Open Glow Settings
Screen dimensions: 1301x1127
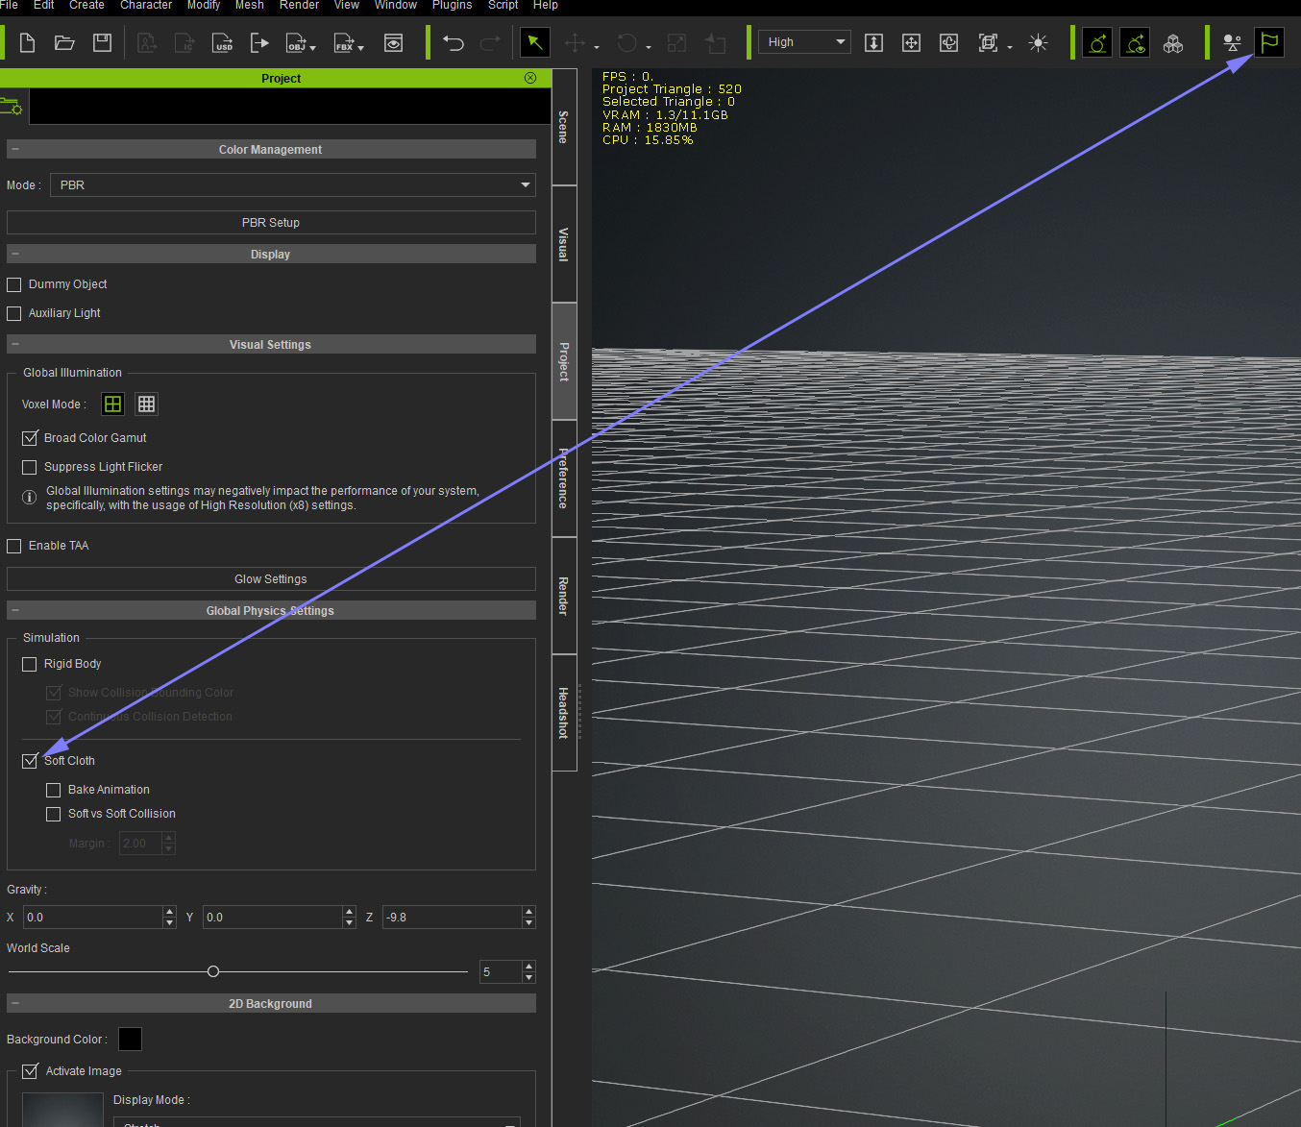[x=271, y=579]
